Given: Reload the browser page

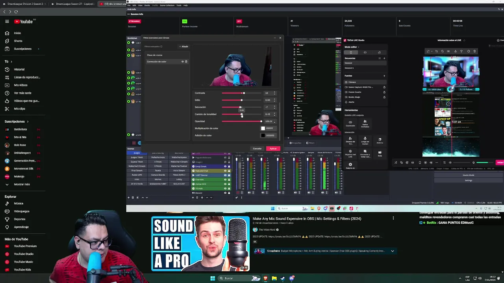Looking at the screenshot, I should pos(16,12).
